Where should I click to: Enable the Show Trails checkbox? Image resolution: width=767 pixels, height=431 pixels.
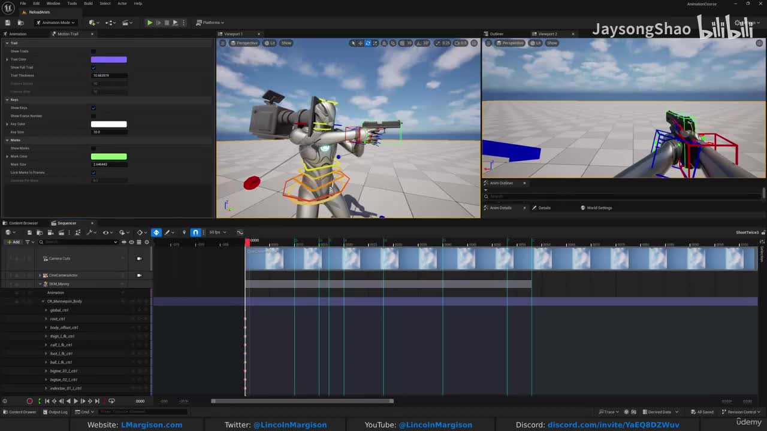[x=93, y=51]
